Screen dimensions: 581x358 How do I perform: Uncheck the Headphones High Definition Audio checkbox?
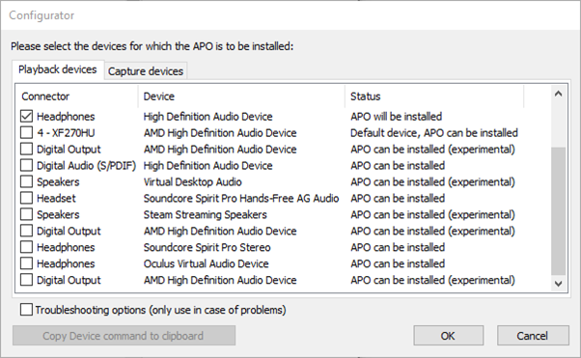(26, 117)
